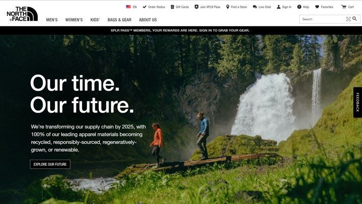Expand the KIDS' navigation menu
Image resolution: width=362 pixels, height=204 pixels.
[95, 20]
